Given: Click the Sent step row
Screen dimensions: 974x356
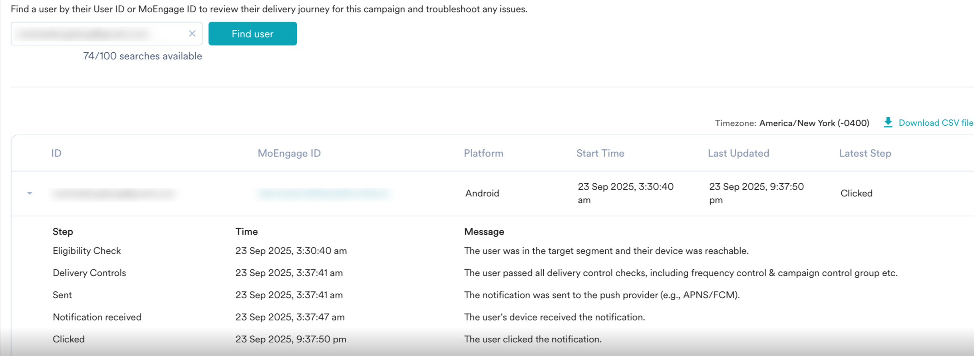Looking at the screenshot, I should [x=62, y=295].
